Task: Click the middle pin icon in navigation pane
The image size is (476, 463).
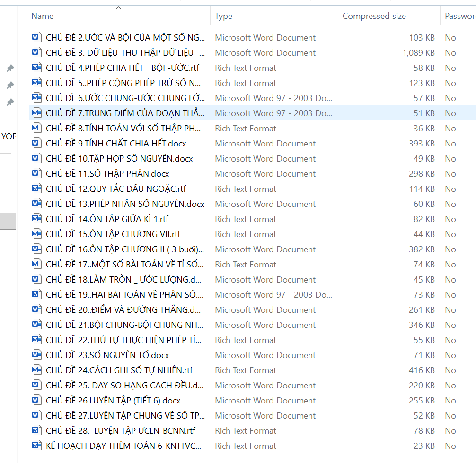Action: click(x=9, y=86)
